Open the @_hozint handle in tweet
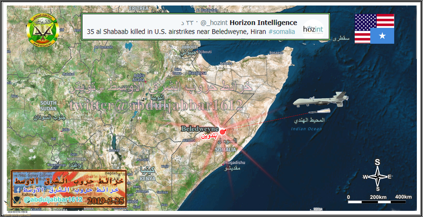The width and height of the screenshot is (423, 217). (x=215, y=23)
